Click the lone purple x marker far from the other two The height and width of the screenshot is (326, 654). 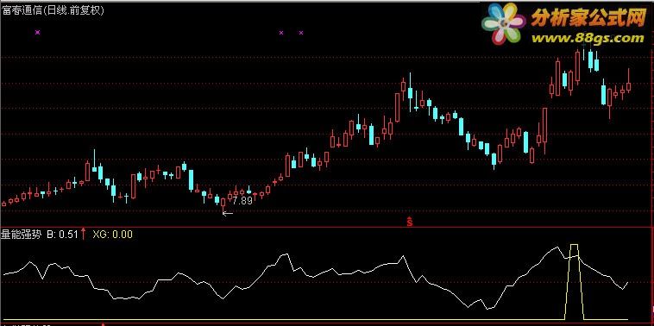pyautogui.click(x=38, y=32)
